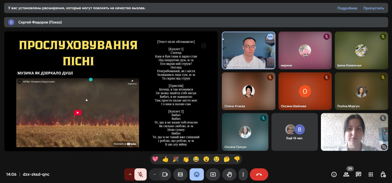392x183 pixels.
Task: Show the participants list panel
Action: click(346, 174)
